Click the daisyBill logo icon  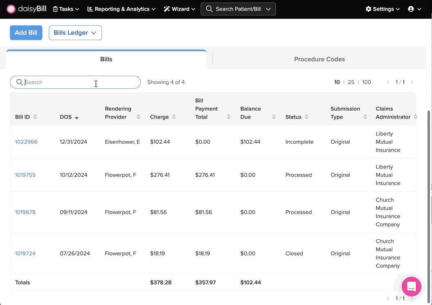point(11,9)
